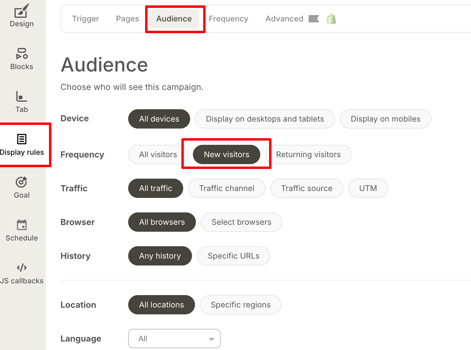The width and height of the screenshot is (471, 350).
Task: Click the UTM traffic button
Action: 368,188
